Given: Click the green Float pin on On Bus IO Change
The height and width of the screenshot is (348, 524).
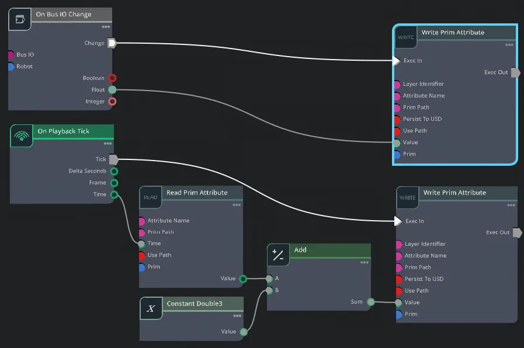Looking at the screenshot, I should coord(112,89).
